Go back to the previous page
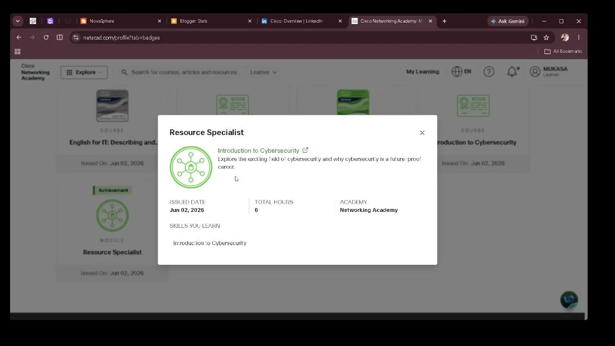The height and width of the screenshot is (346, 615). tap(19, 37)
